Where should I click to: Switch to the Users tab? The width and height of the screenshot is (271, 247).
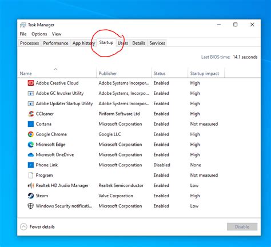(123, 43)
